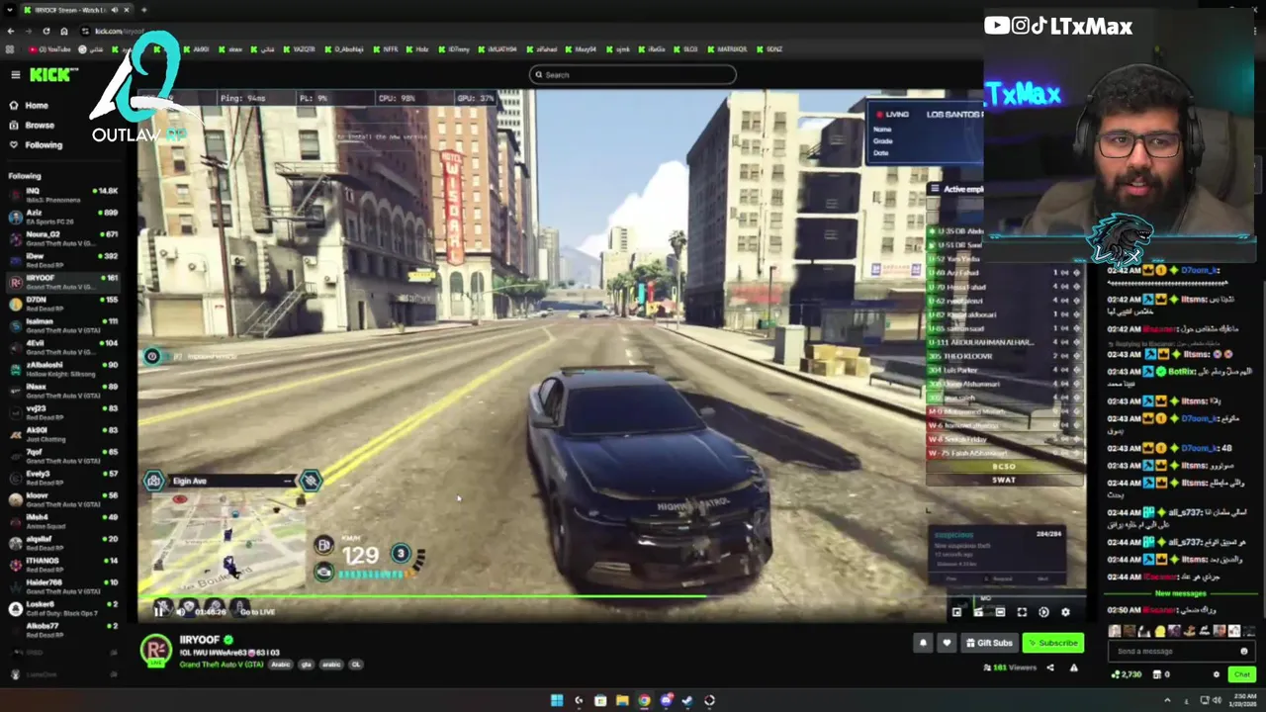This screenshot has height=712, width=1266.
Task: Open new browser tab plus button
Action: click(143, 10)
